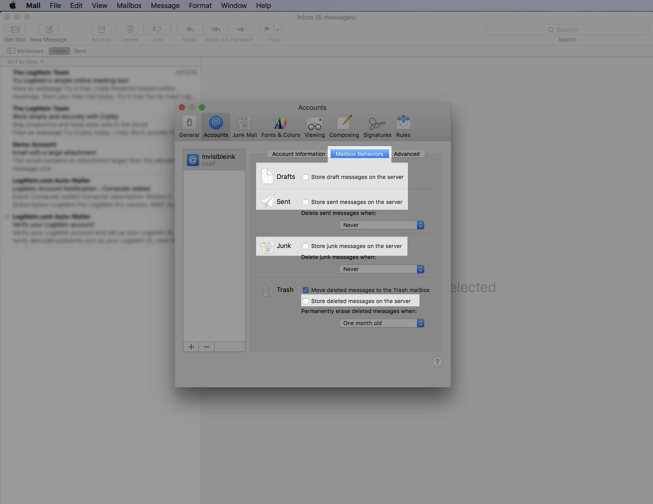Select the Invisibleink IMAP account
This screenshot has width=653, height=504.
coord(214,160)
